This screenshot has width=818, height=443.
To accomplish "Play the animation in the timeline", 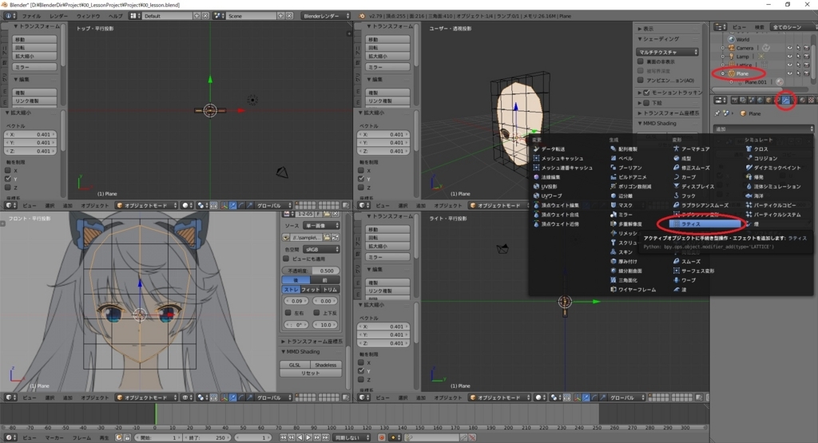I will tap(308, 437).
